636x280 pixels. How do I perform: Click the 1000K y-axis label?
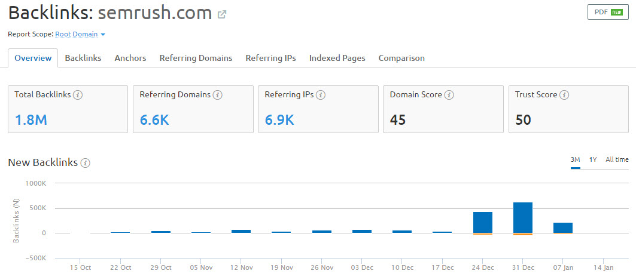click(x=36, y=183)
